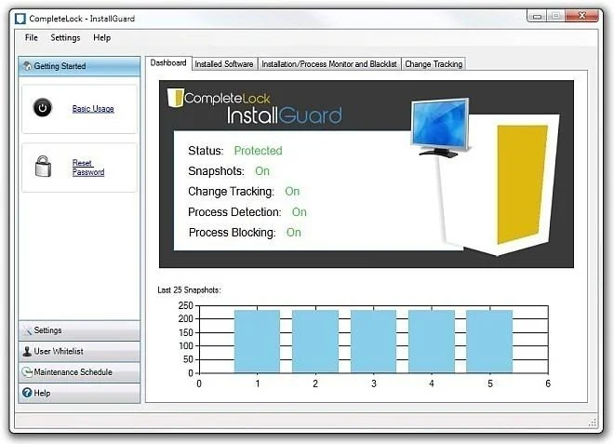The width and height of the screenshot is (614, 444).
Task: Click the User Whitelist person icon
Action: (x=27, y=351)
